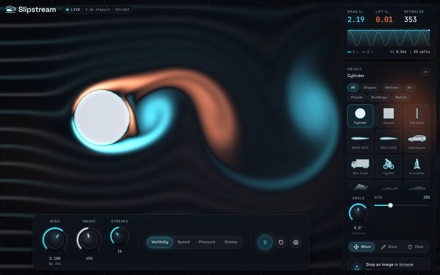Image resolution: width=440 pixels, height=275 pixels.
Task: Select the Cylinder object
Action: [360, 116]
